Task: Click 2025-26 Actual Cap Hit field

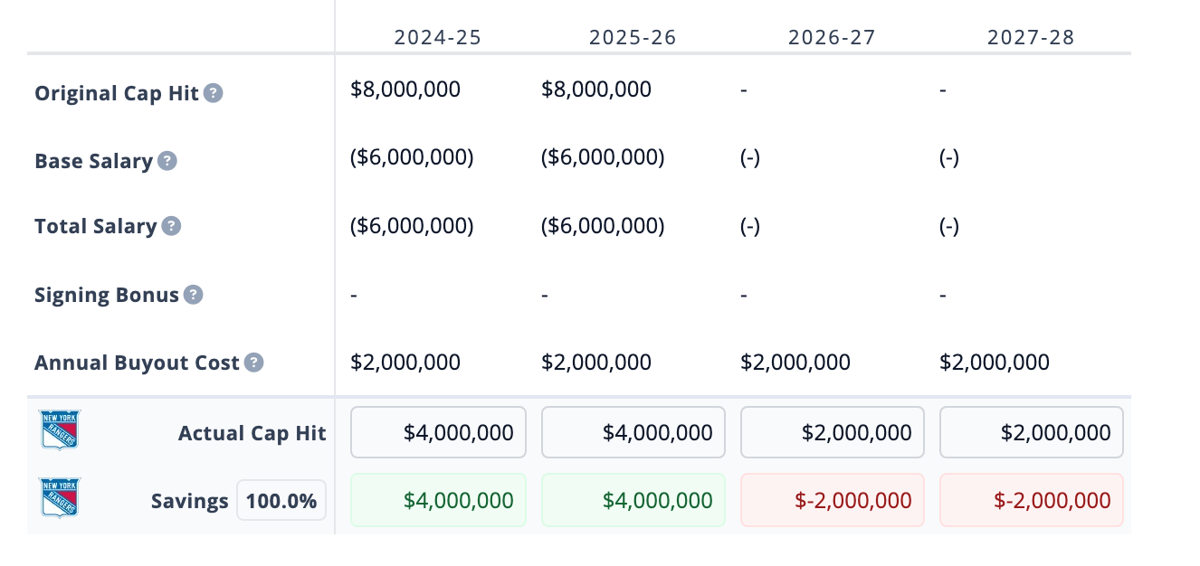Action: [633, 432]
